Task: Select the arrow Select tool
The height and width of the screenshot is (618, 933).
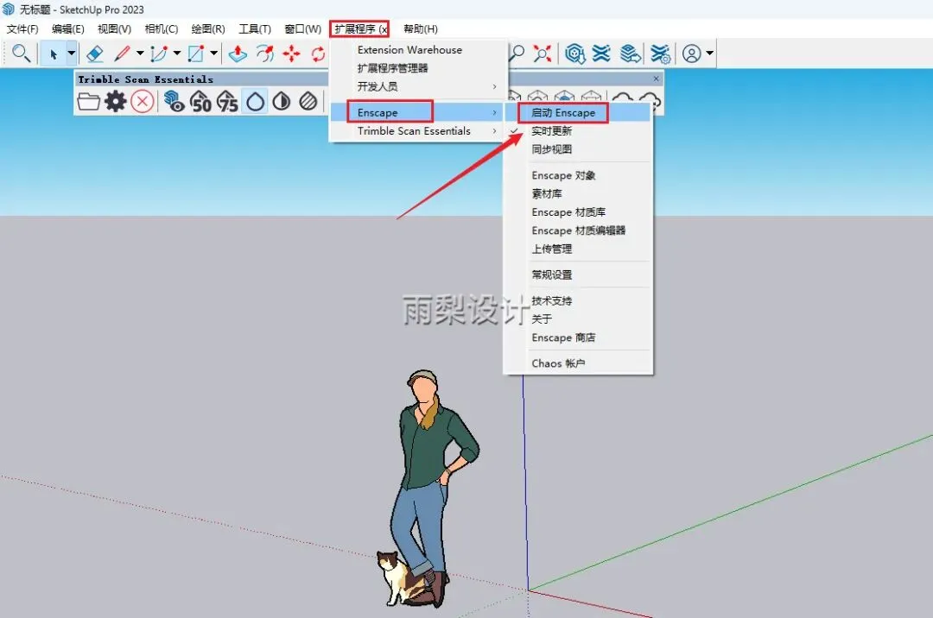Action: click(x=54, y=54)
